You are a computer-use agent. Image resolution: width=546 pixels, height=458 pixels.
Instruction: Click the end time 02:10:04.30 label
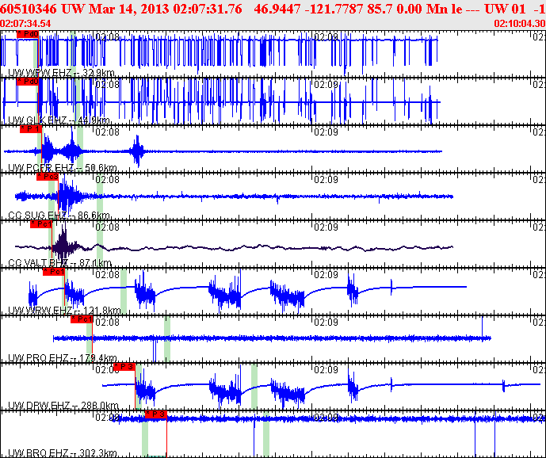pyautogui.click(x=518, y=24)
